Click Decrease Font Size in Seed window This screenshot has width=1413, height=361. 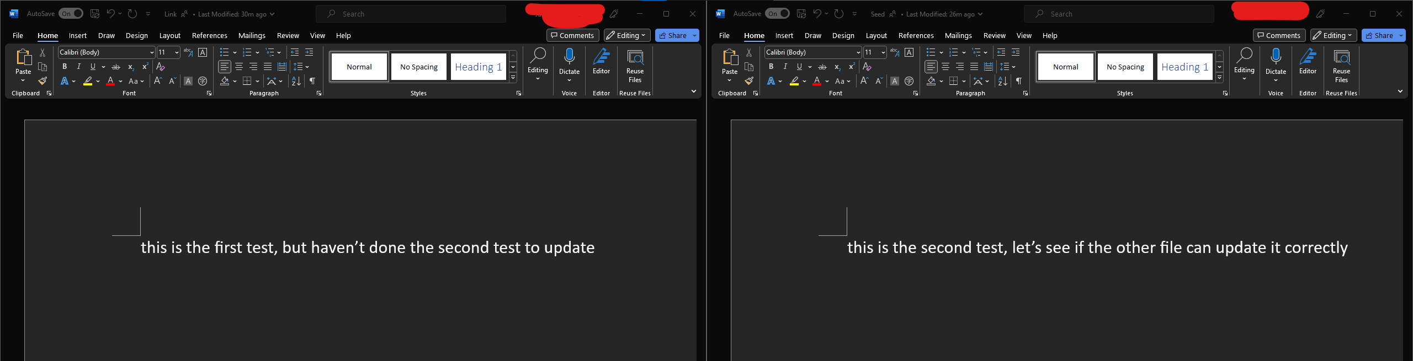(879, 81)
